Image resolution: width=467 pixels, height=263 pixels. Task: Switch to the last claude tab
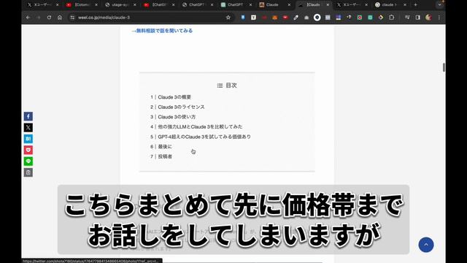(x=389, y=5)
